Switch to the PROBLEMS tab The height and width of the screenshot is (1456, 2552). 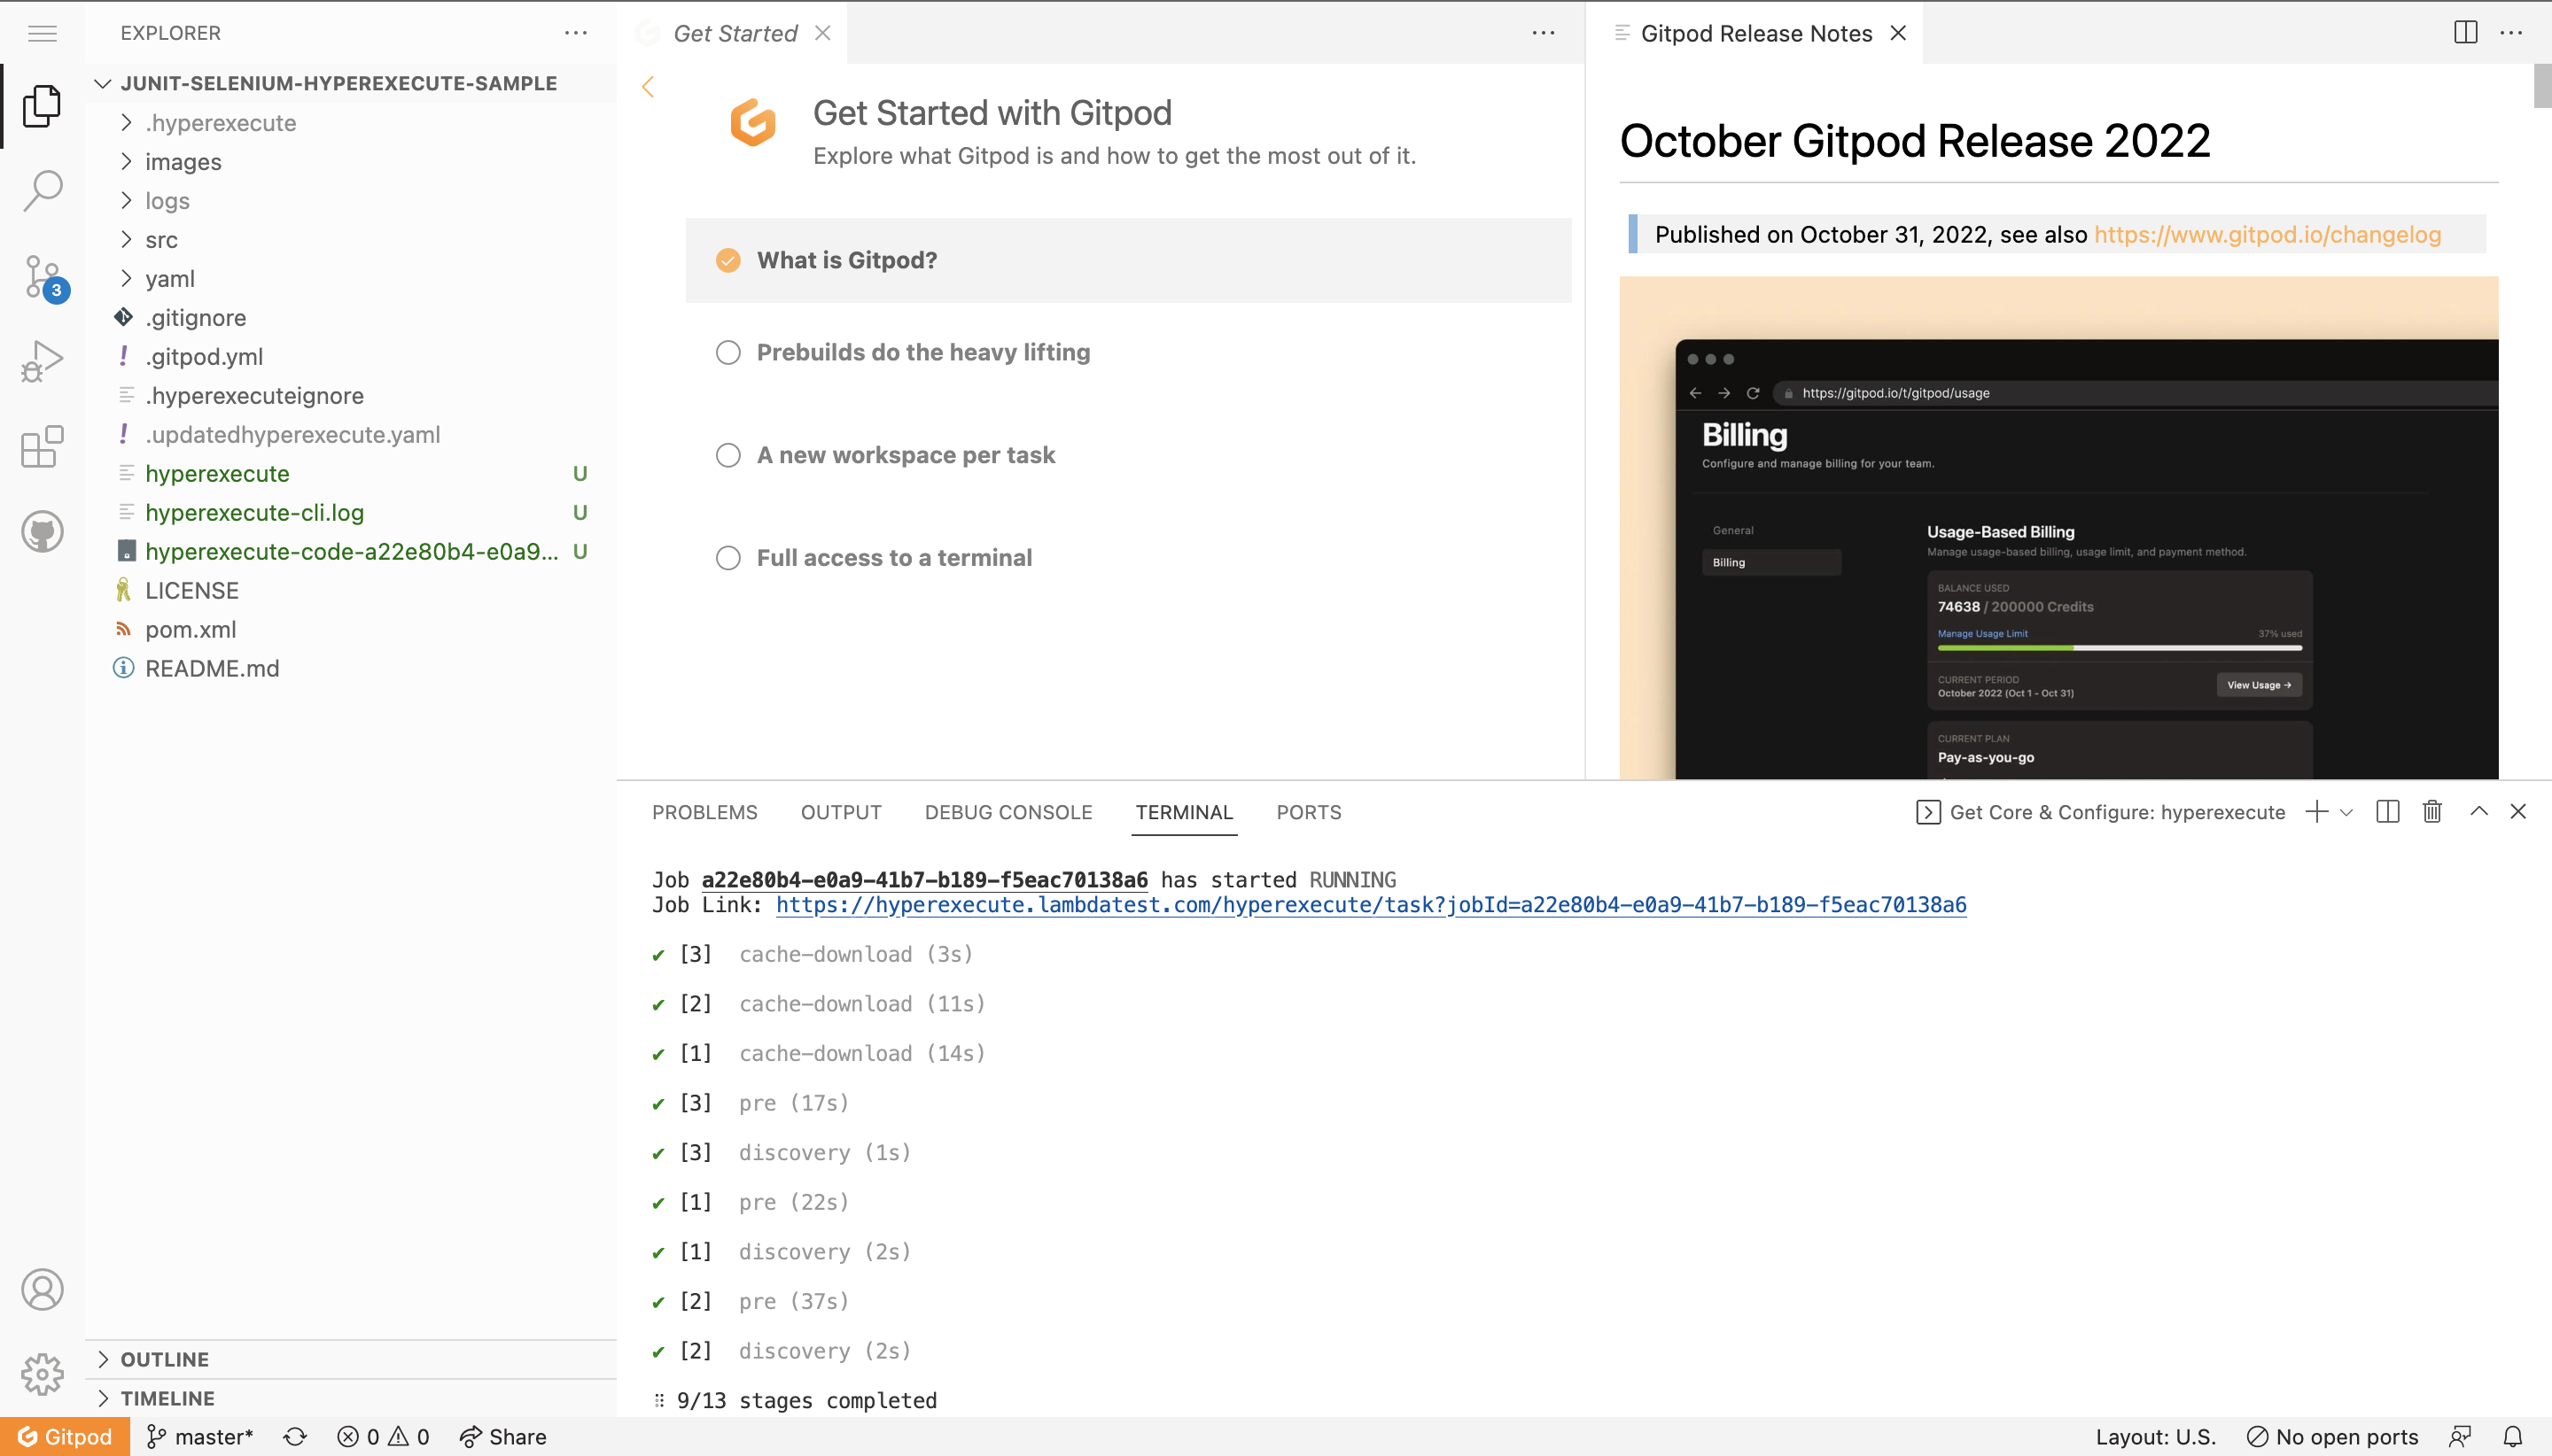pyautogui.click(x=704, y=812)
